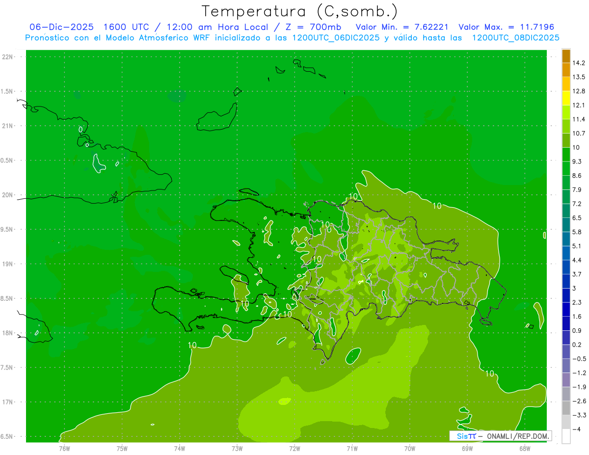
Task: Click the 3.7 legend value
Action: (x=577, y=274)
